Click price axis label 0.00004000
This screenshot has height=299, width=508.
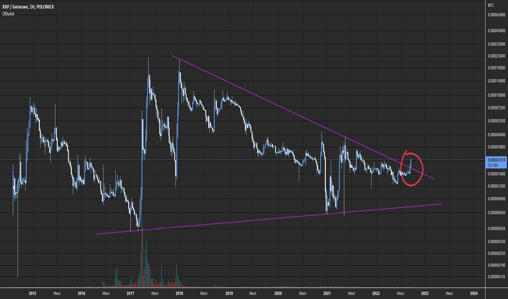[x=497, y=134]
